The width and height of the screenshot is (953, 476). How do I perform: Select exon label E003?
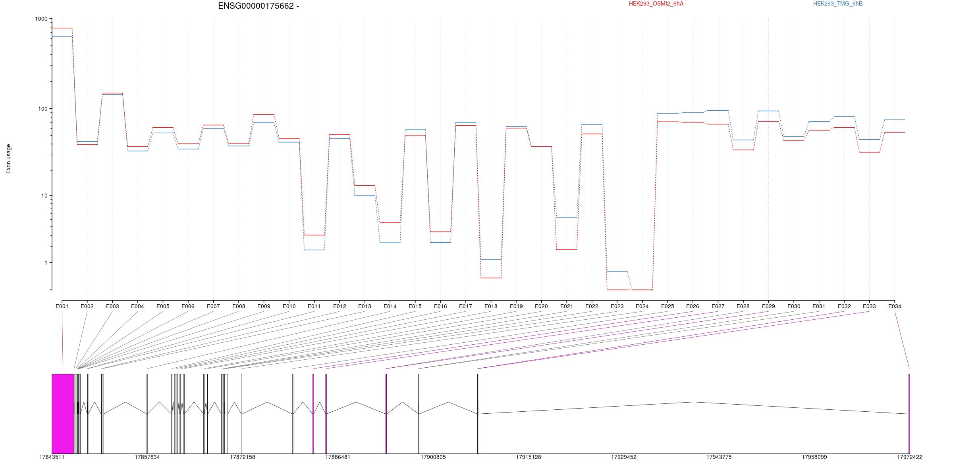112,306
